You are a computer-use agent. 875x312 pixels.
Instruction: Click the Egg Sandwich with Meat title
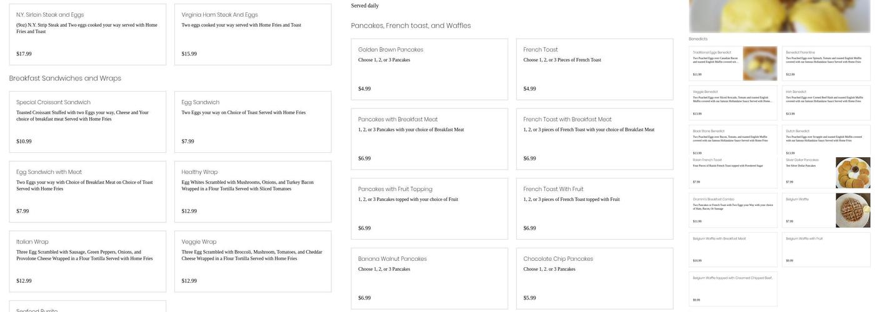[49, 172]
